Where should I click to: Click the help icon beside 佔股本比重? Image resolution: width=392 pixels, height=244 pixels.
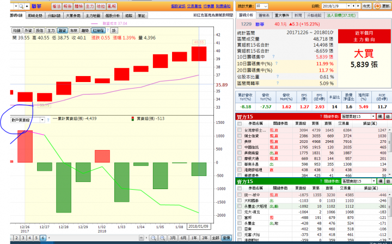pyautogui.click(x=278, y=77)
